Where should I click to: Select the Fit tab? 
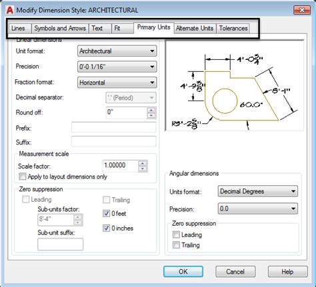123,29
